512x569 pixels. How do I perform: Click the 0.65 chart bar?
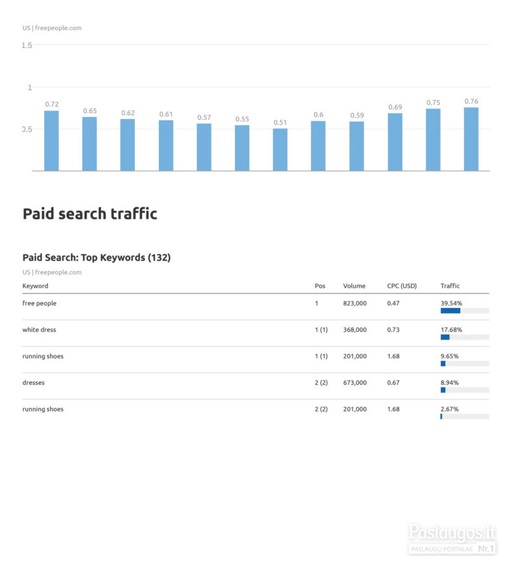(x=89, y=144)
